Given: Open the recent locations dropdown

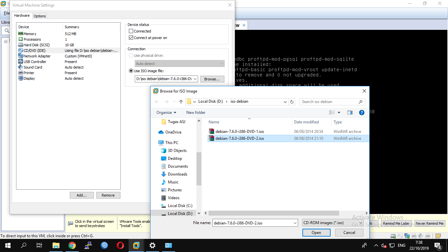Looking at the screenshot, I should tap(174, 102).
